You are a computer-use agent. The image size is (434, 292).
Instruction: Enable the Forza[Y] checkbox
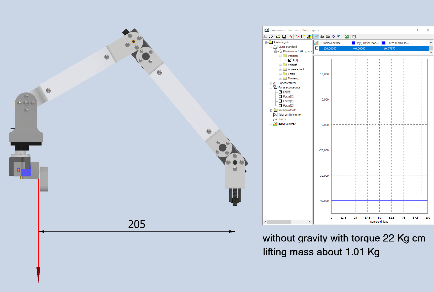(x=280, y=101)
